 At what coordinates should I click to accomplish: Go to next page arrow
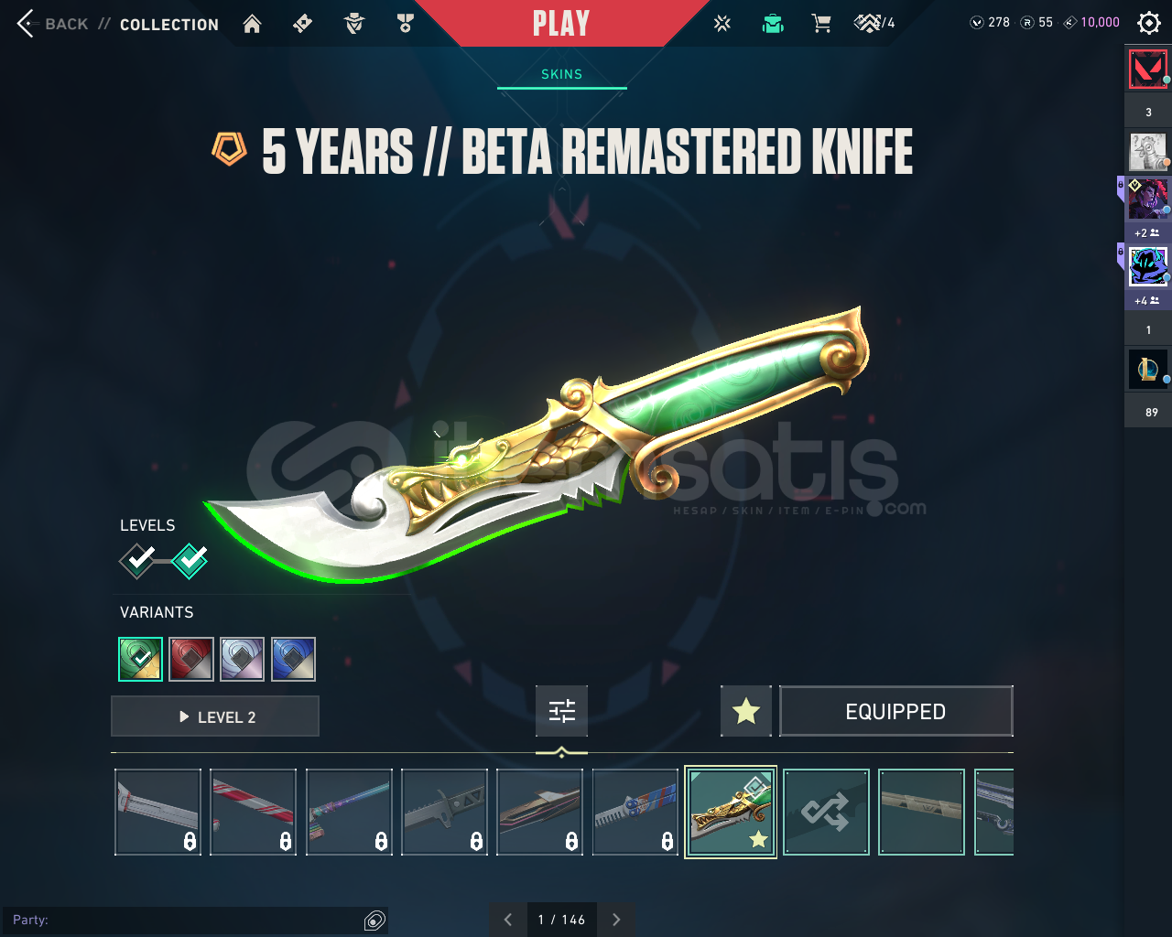click(616, 920)
